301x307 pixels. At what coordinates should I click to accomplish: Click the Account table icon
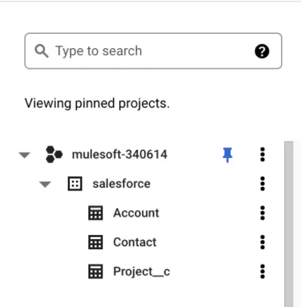coord(95,213)
